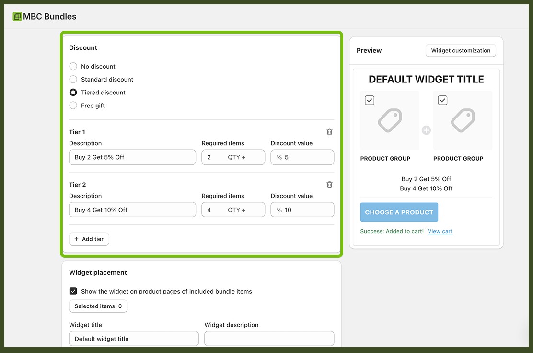The height and width of the screenshot is (353, 533).
Task: Uncheck show widget on product pages
Action: coord(73,291)
